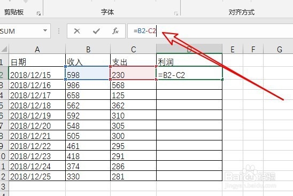Viewport: 293px width, 196px height.
Task: Click date cell 2018/12/24
Action: (37, 166)
